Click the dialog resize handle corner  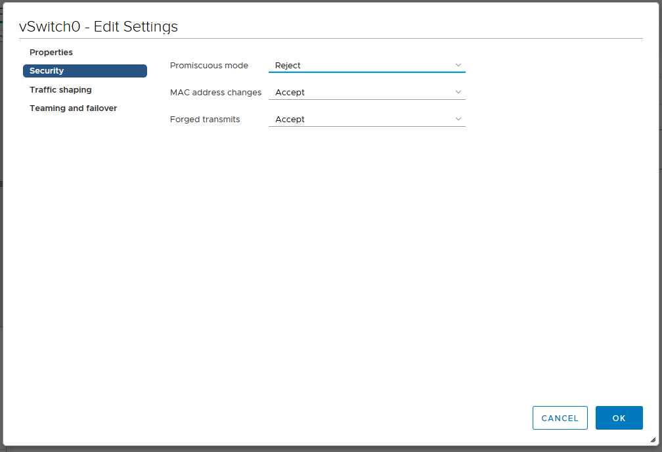coord(653,440)
